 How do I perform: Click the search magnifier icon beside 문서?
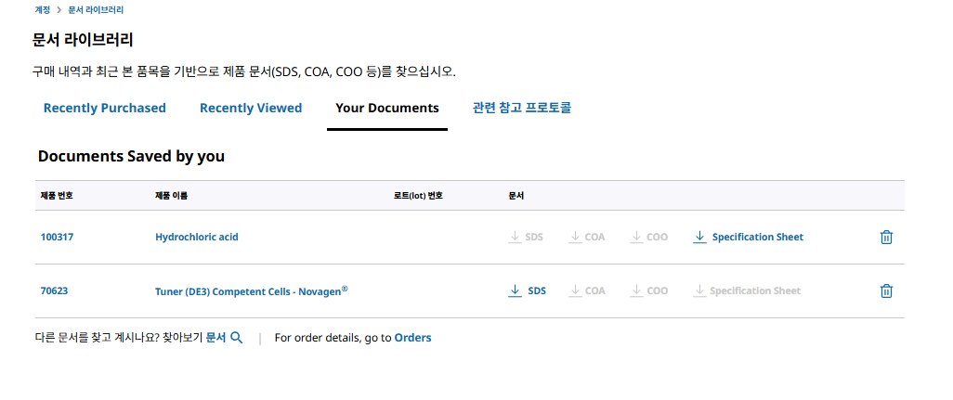(237, 338)
